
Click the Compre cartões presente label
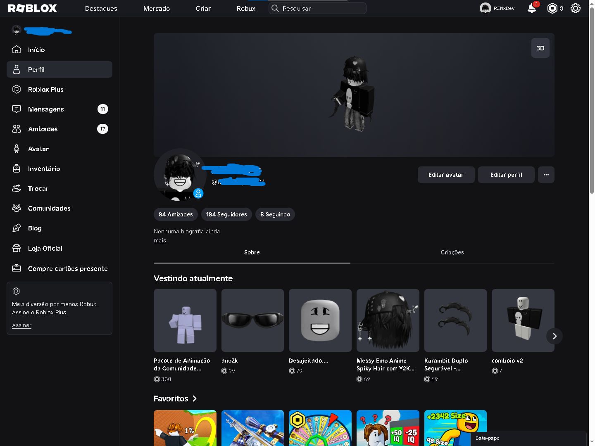pos(68,268)
